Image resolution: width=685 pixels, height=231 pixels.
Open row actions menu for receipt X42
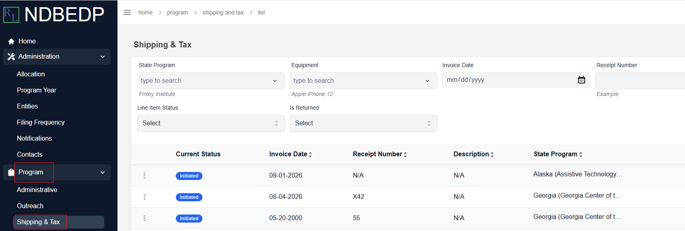click(x=144, y=197)
